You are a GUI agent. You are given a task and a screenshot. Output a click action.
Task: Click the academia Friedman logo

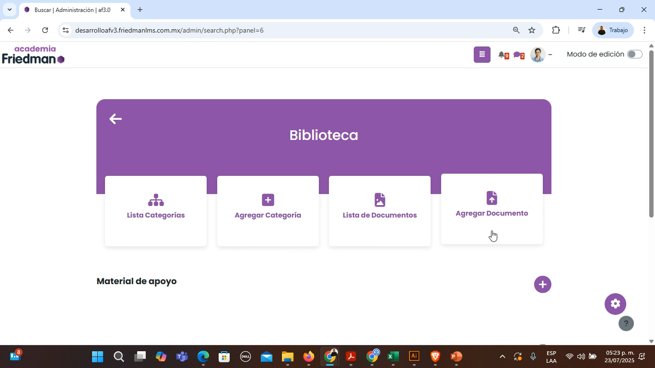33,55
